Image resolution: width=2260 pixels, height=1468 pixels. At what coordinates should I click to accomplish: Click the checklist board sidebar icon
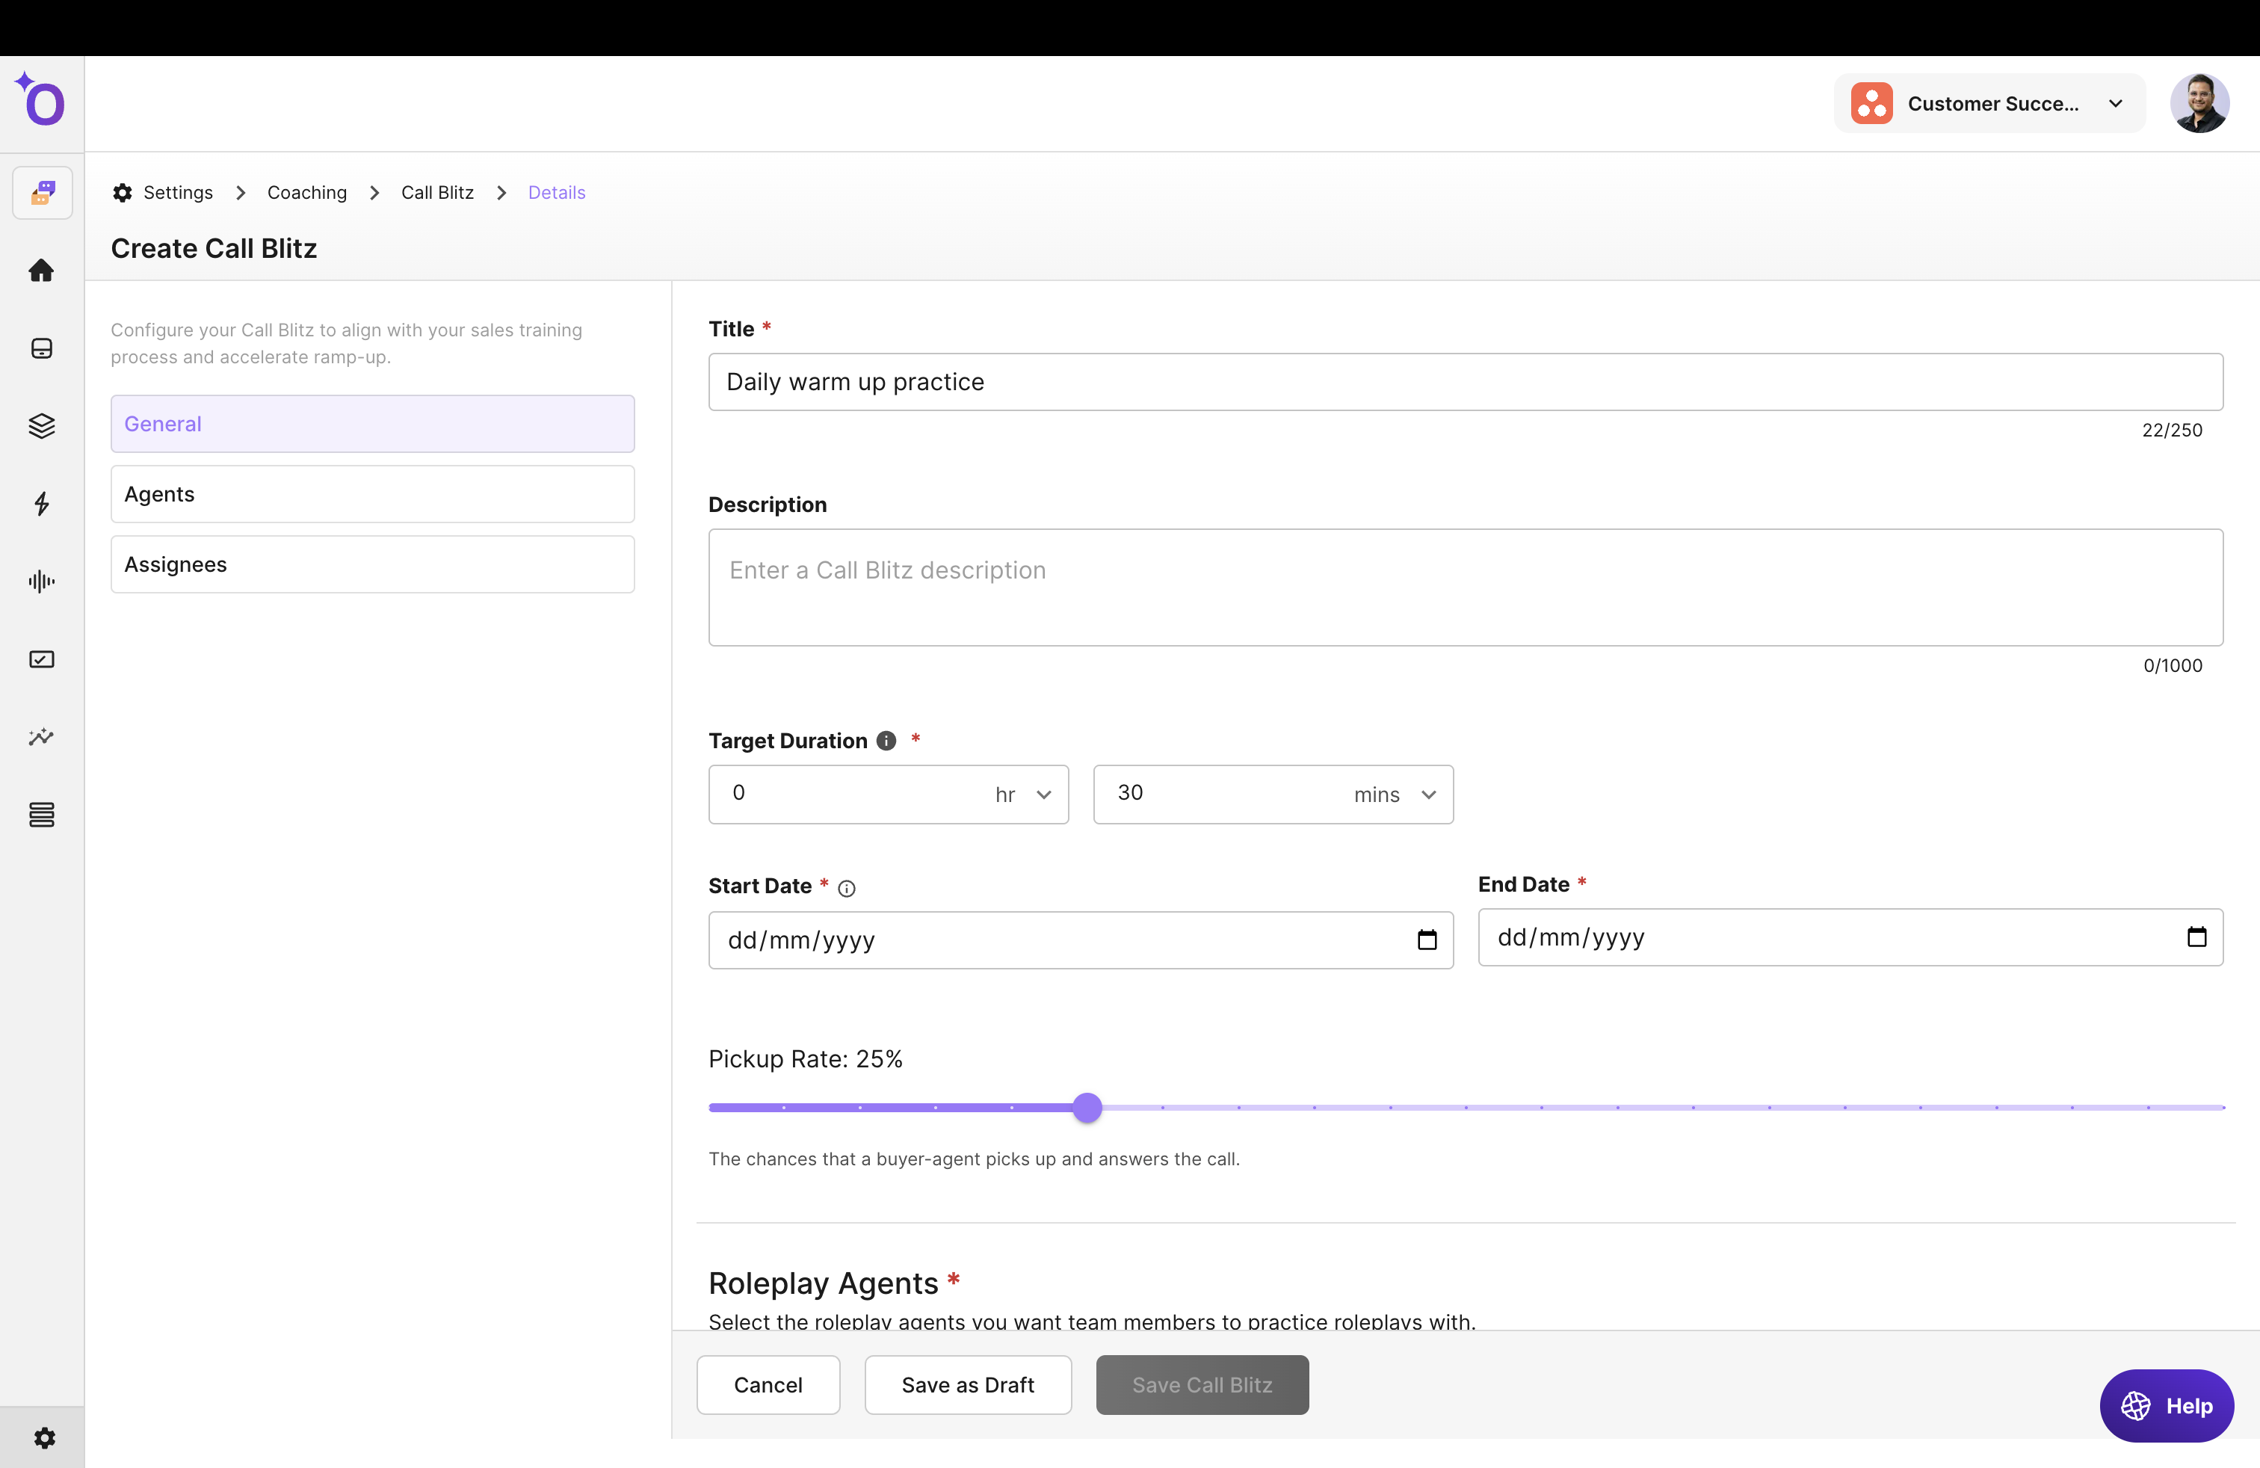point(41,659)
